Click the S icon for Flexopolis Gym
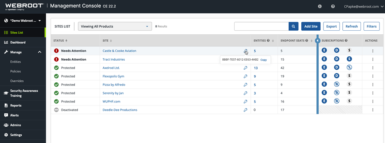This screenshot has width=385, height=143. click(349, 76)
